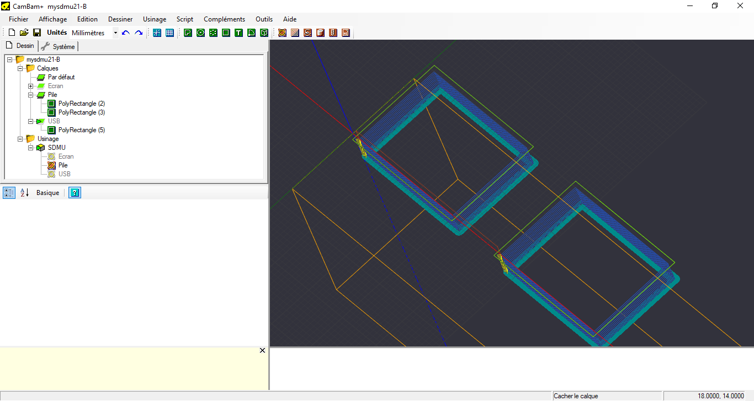Collapse the Calques folder node

pos(20,68)
